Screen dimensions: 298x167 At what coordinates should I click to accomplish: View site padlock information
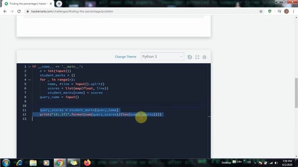tap(28, 11)
